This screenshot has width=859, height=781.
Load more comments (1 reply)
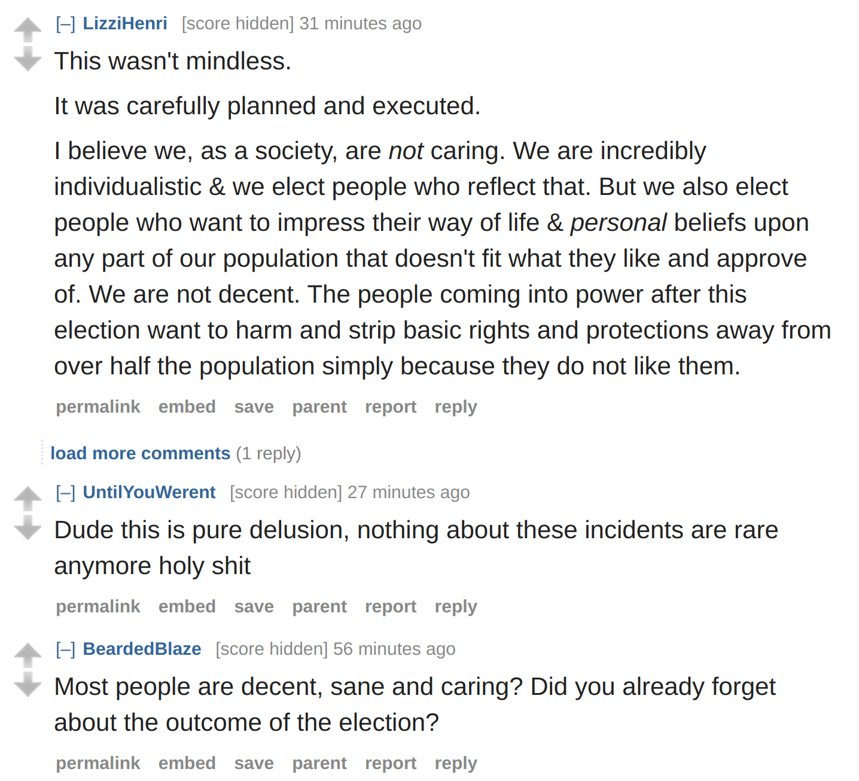(140, 453)
